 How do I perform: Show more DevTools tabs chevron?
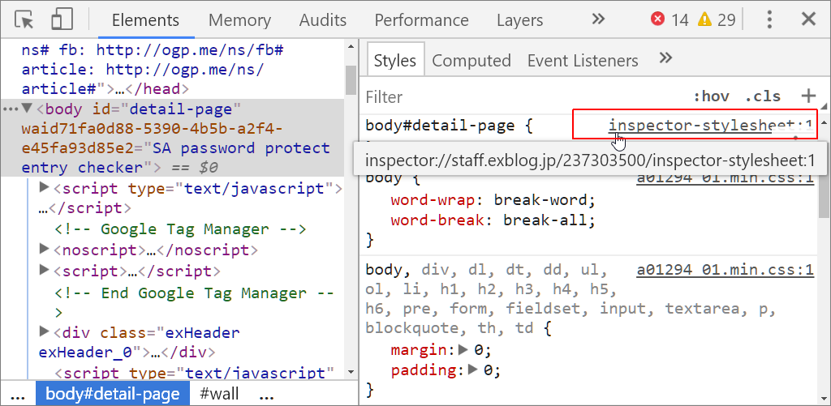coord(598,19)
